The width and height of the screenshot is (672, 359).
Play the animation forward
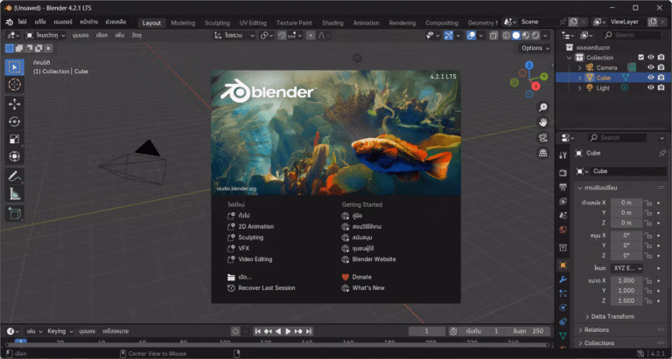coord(288,331)
